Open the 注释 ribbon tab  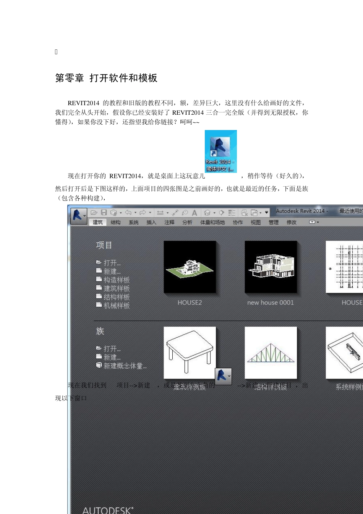click(x=169, y=222)
